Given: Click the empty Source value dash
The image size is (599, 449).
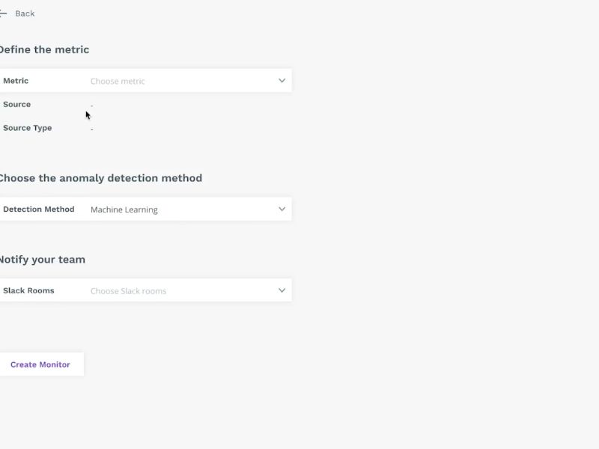Looking at the screenshot, I should coord(91,106).
